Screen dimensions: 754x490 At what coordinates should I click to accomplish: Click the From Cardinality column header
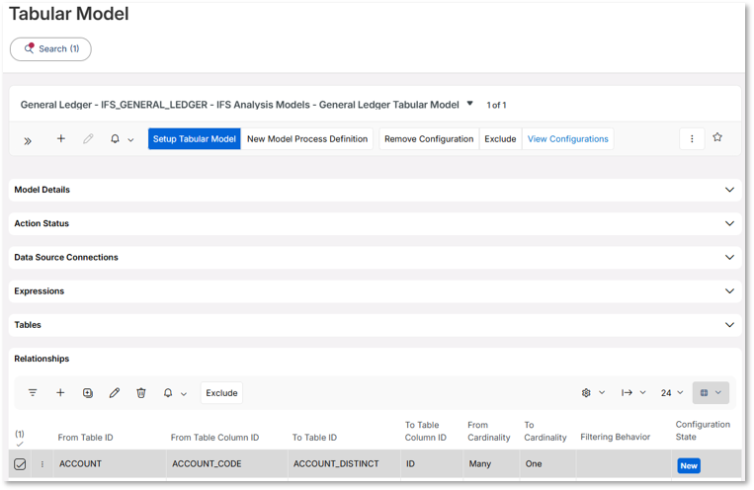click(x=488, y=432)
